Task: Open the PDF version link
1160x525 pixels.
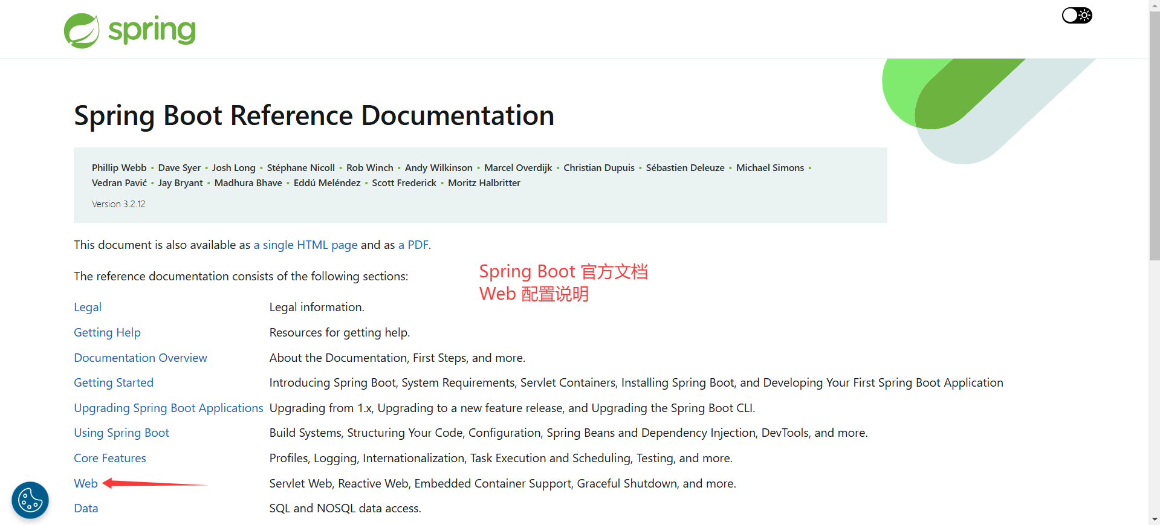Action: (x=413, y=245)
